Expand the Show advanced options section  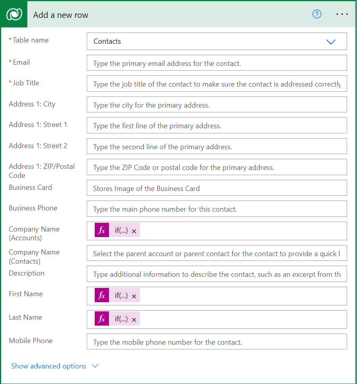coord(95,366)
